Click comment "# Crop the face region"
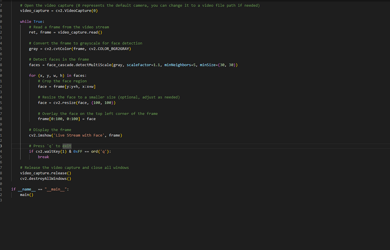Viewport: 390px width, 250px height. 62,81
